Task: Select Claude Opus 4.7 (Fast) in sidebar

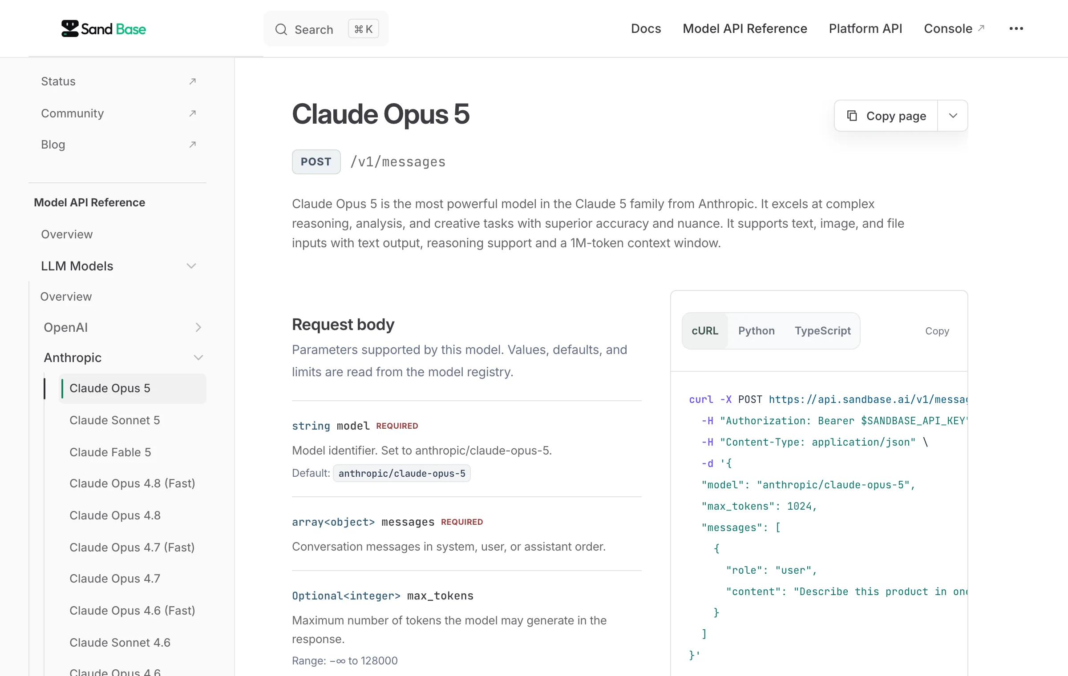Action: tap(132, 547)
